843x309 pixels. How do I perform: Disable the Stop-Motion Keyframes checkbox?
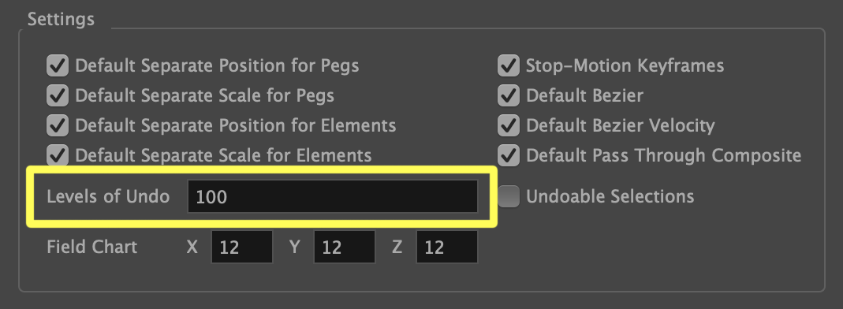[x=508, y=66]
